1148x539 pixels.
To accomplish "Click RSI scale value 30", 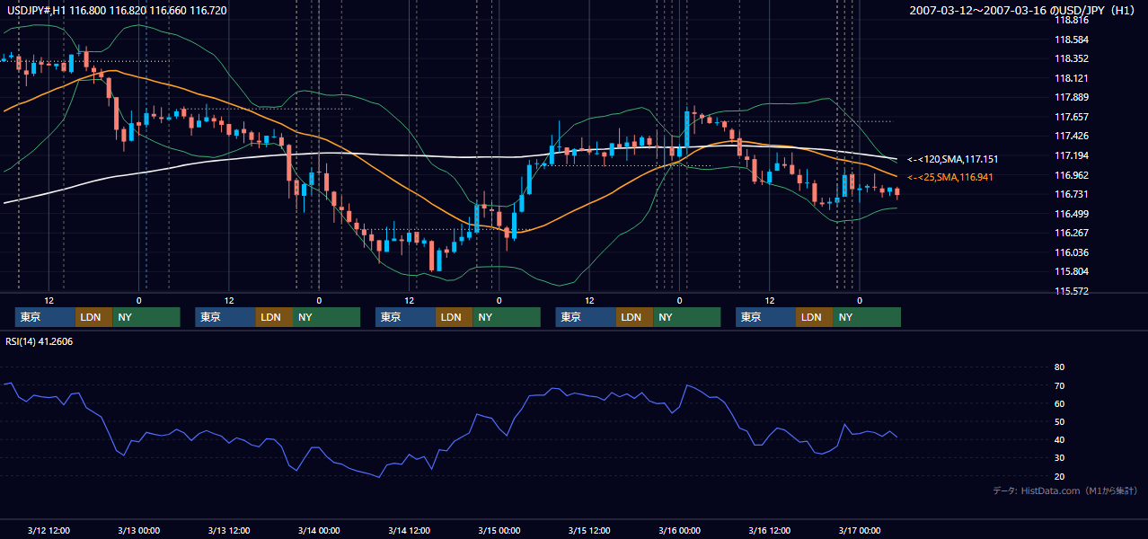I will coord(1059,458).
